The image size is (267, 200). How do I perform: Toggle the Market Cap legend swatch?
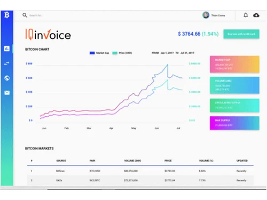click(92, 53)
